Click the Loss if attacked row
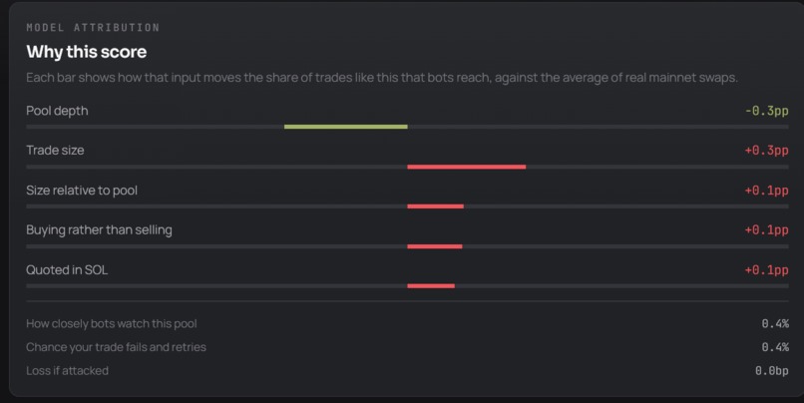 coord(407,371)
